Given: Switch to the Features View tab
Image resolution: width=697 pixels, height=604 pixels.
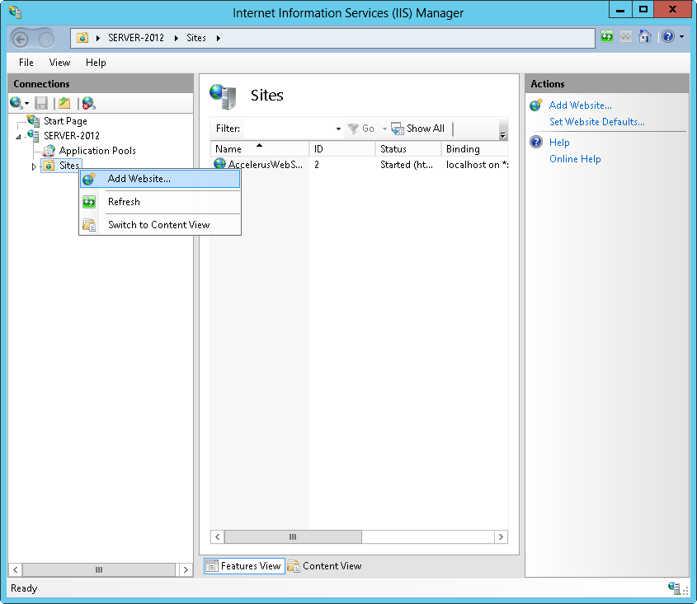Looking at the screenshot, I should pos(244,566).
